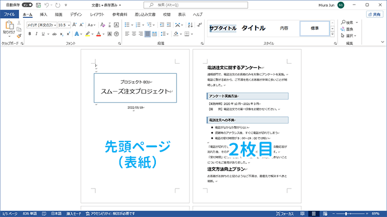
Task: Click the zoom slider handle
Action: pyautogui.click(x=346, y=214)
